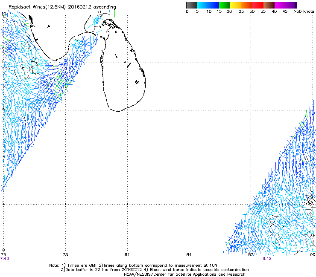Screen dimensions: 316x277
Task: Click the gray 0-5 knots color band
Action: coord(191,5)
